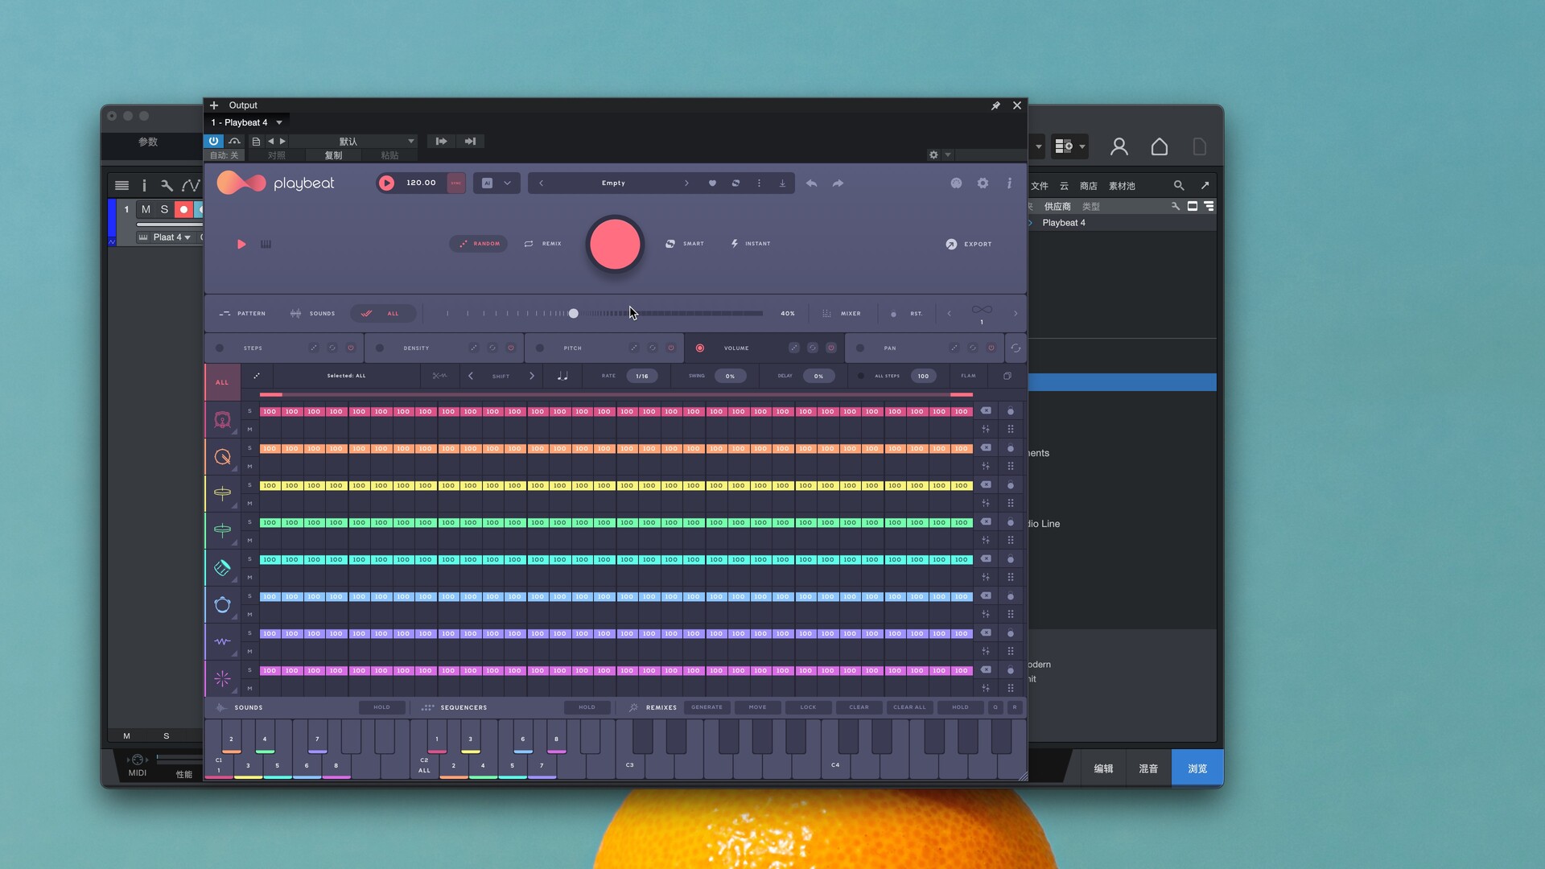Click the Playbeat redo arrow

tap(838, 183)
